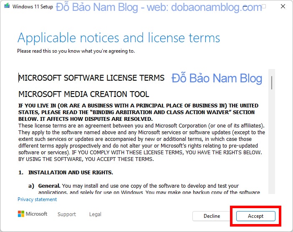Click the heading MICROSOFT SOFTWARE LICENSE TERMS

pyautogui.click(x=91, y=78)
